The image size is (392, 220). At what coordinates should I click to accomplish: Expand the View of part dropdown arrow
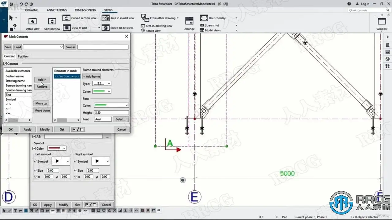(x=99, y=28)
